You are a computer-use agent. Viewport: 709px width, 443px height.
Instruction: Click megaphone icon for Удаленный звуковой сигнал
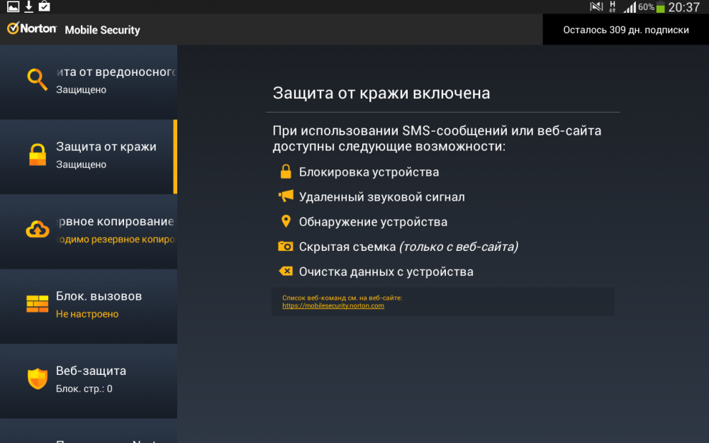286,196
